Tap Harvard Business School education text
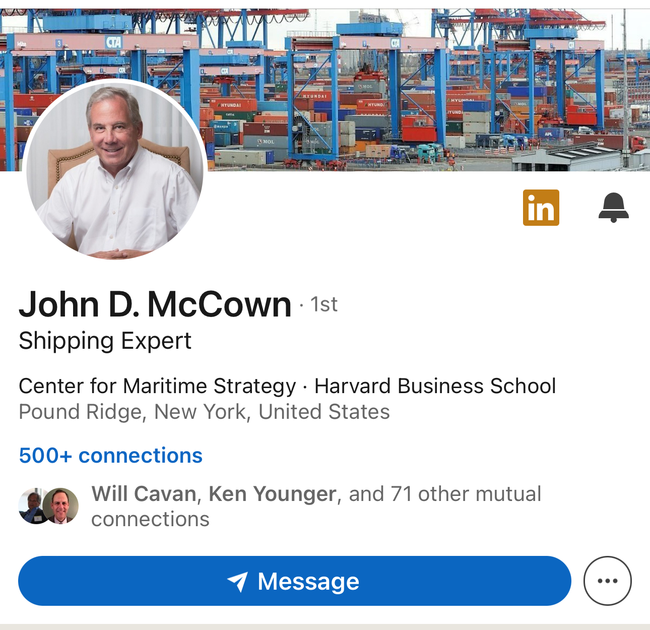 pyautogui.click(x=435, y=386)
